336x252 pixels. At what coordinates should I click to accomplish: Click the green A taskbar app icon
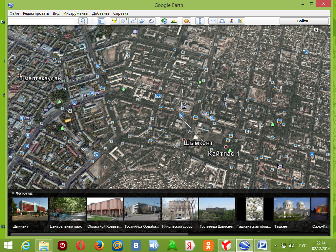172,245
